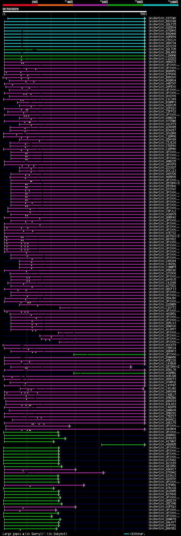Image resolution: width=181 pixels, height=536 pixels.
Task: Select hit label UniRef100_Q2H085
Action: (x=162, y=127)
